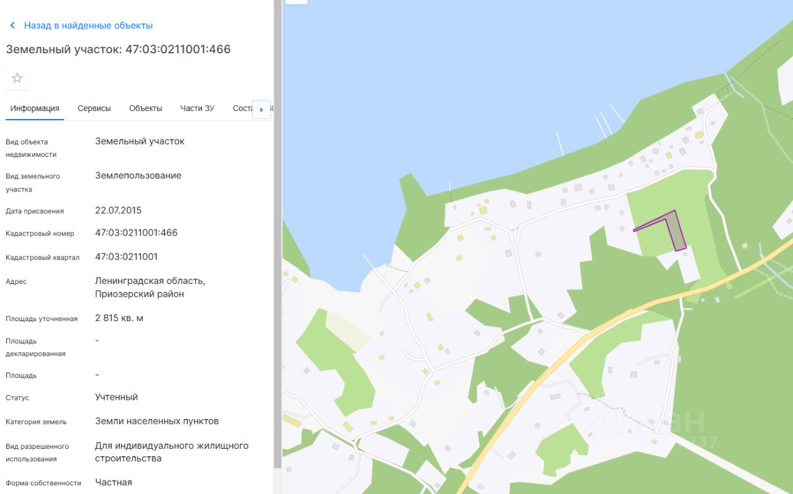Click the 'Категория земель' field label
Image resolution: width=793 pixels, height=494 pixels.
click(x=36, y=422)
